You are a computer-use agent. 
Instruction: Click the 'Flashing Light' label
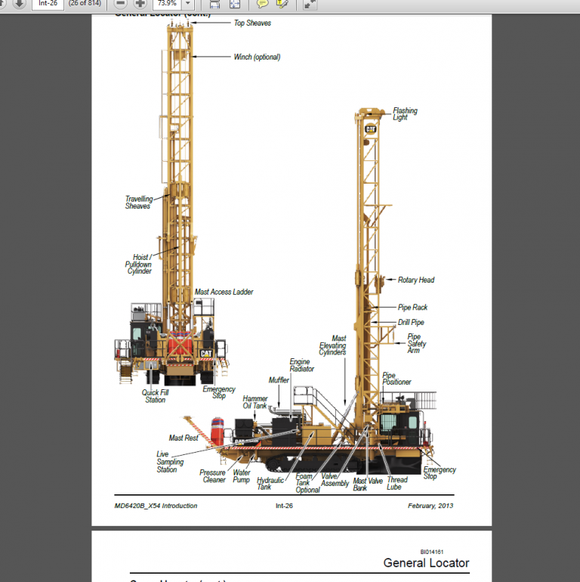pos(405,114)
